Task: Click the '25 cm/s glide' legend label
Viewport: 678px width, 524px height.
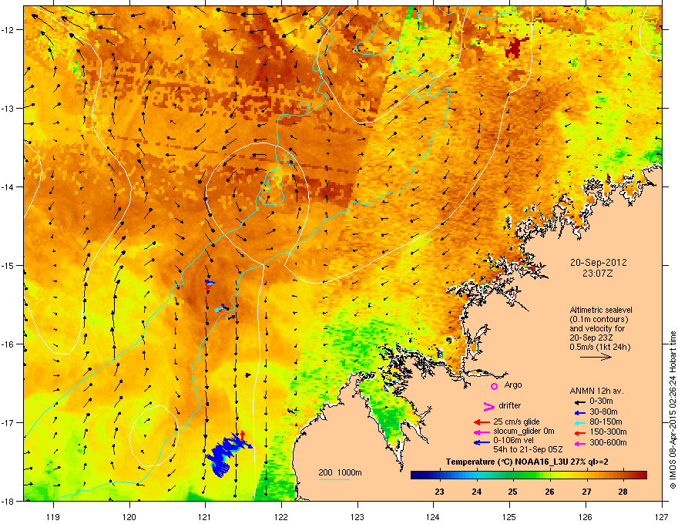Action: click(x=516, y=422)
